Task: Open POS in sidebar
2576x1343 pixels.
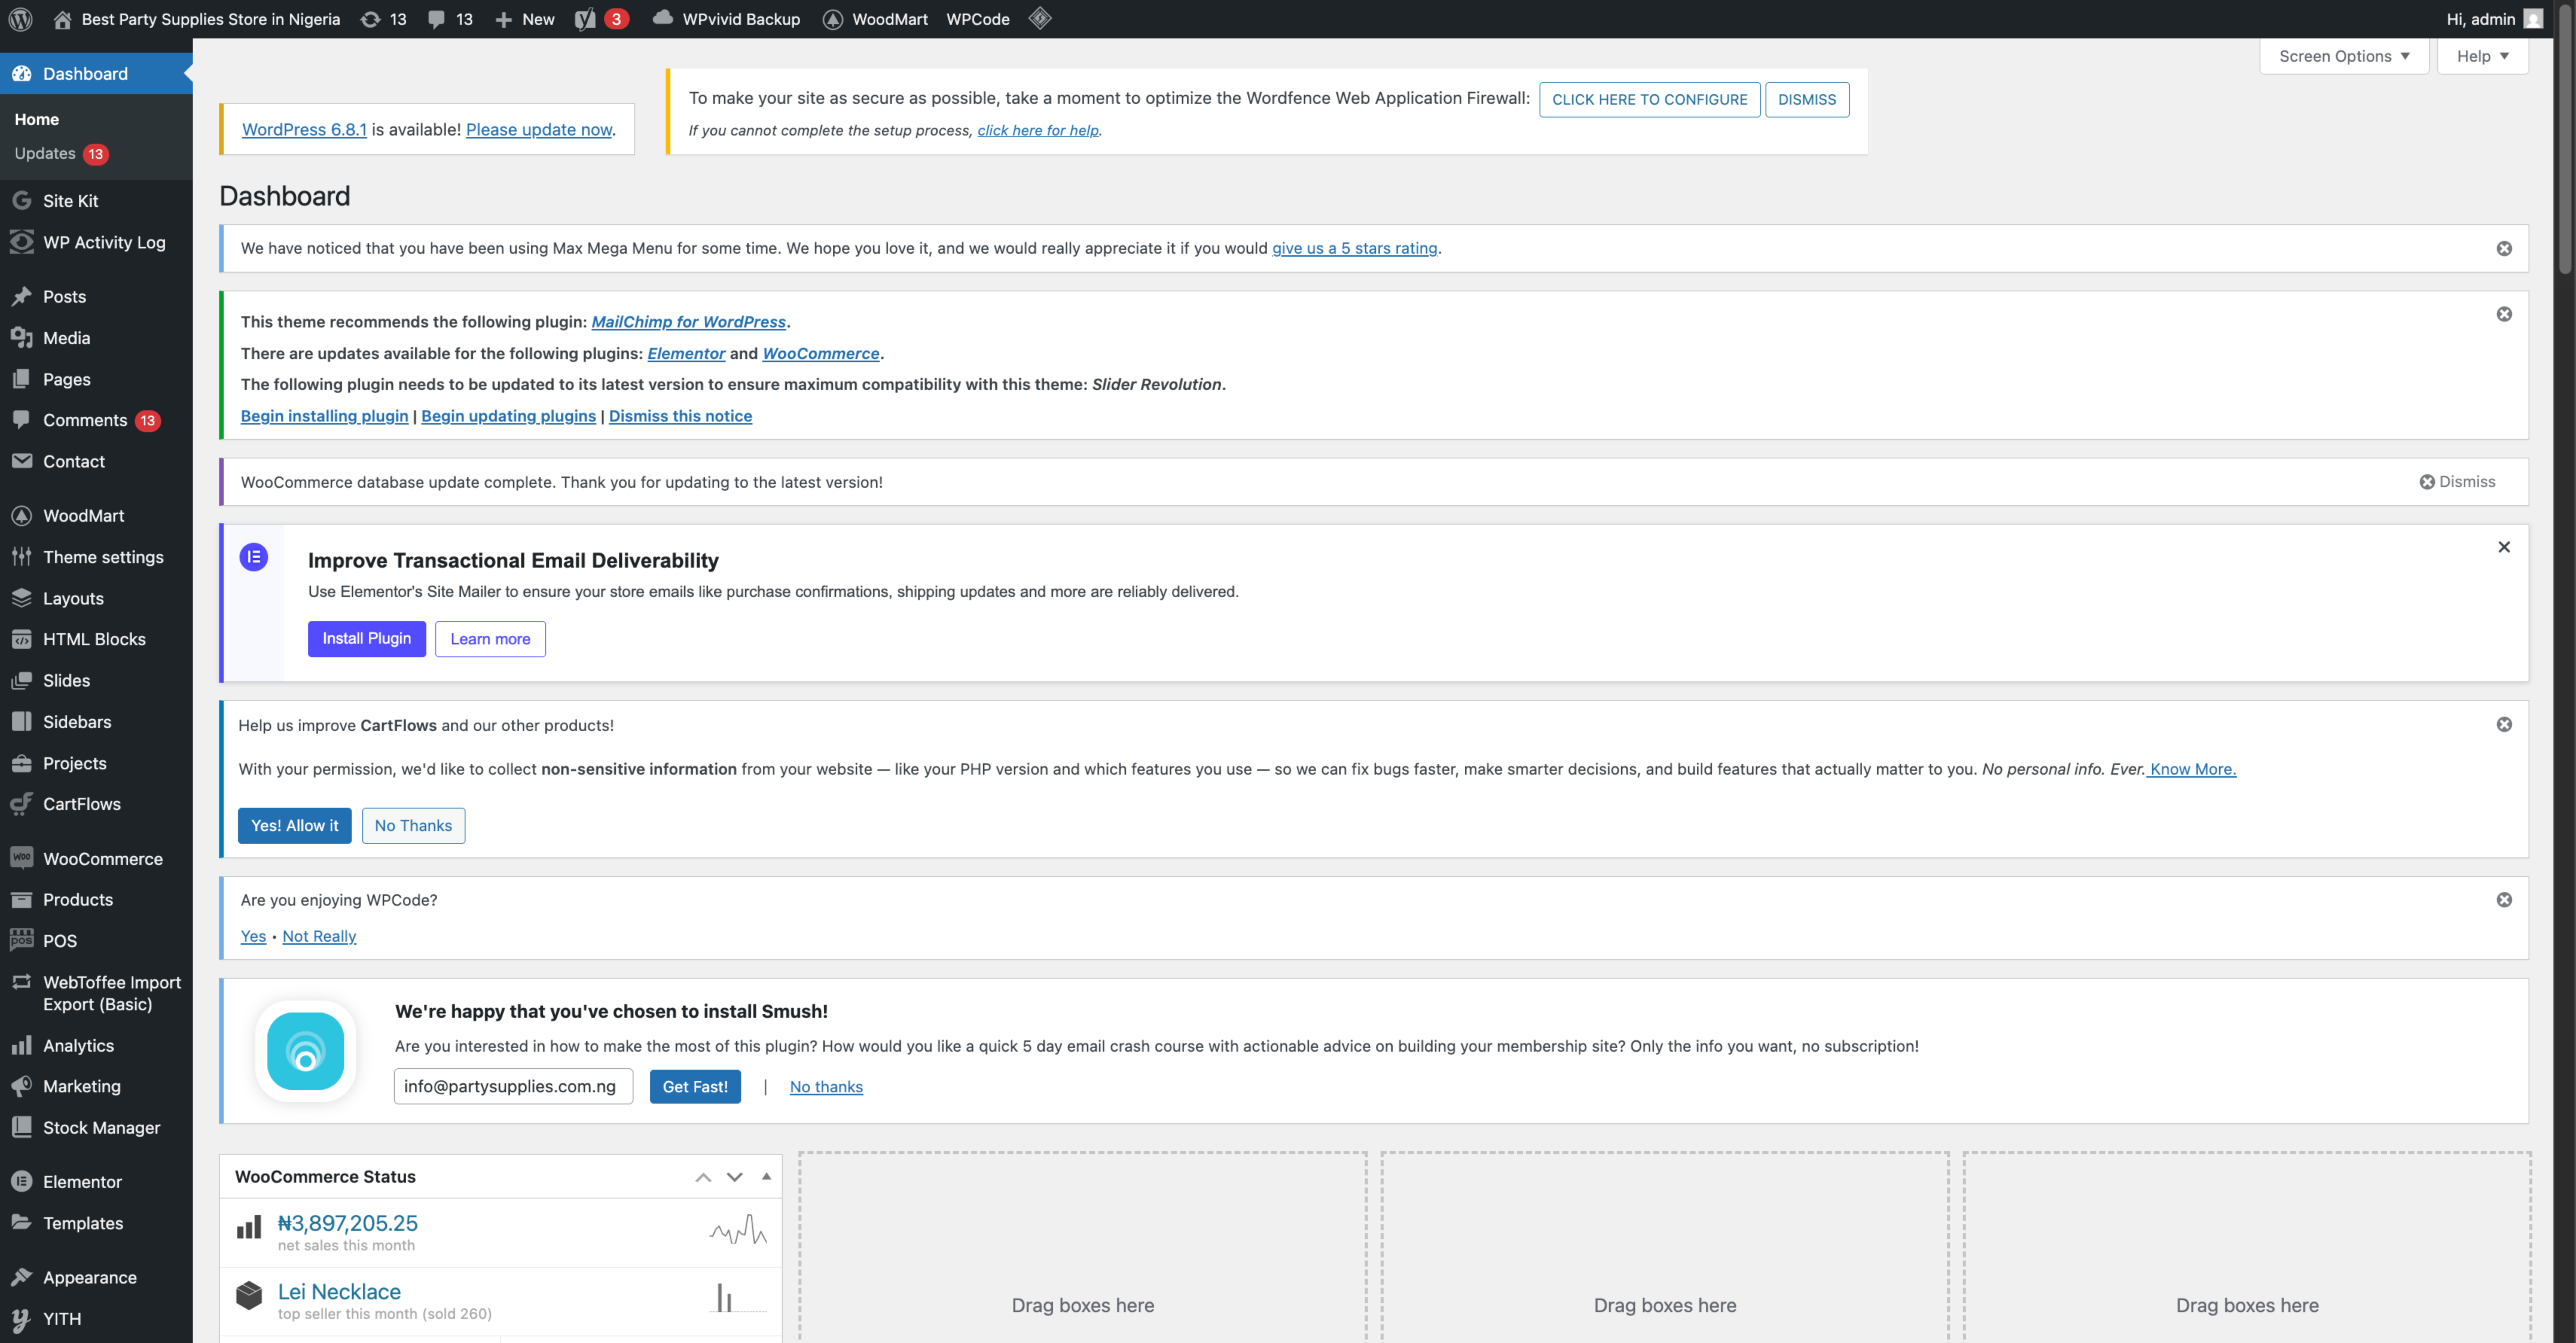Action: (96, 941)
